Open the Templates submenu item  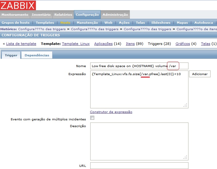[x=45, y=22]
